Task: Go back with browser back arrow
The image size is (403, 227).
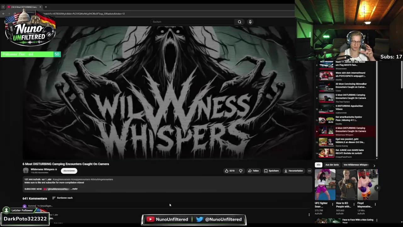Action: tap(3, 14)
